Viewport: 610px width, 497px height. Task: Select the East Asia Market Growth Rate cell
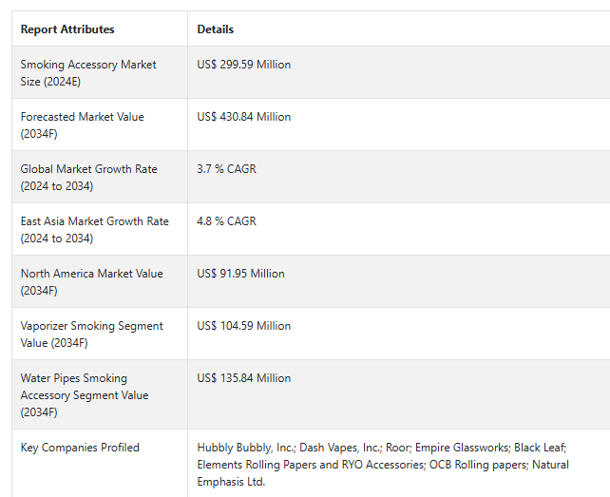click(x=100, y=229)
